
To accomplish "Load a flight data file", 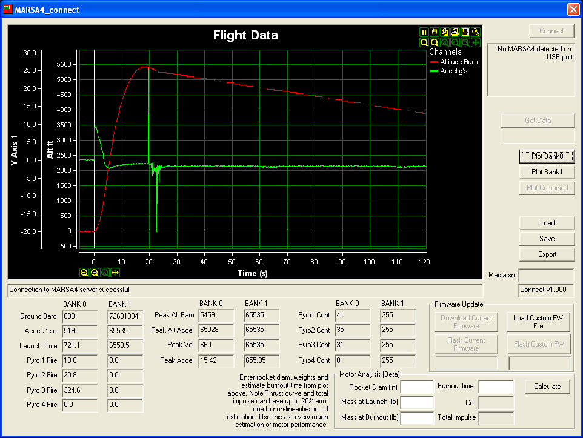I will tap(547, 223).
